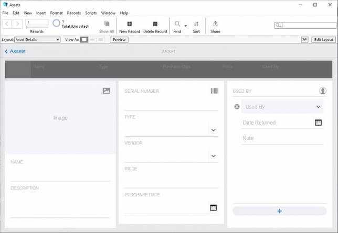Switch to Table view icon
This screenshot has width=338, height=233.
[x=100, y=40]
